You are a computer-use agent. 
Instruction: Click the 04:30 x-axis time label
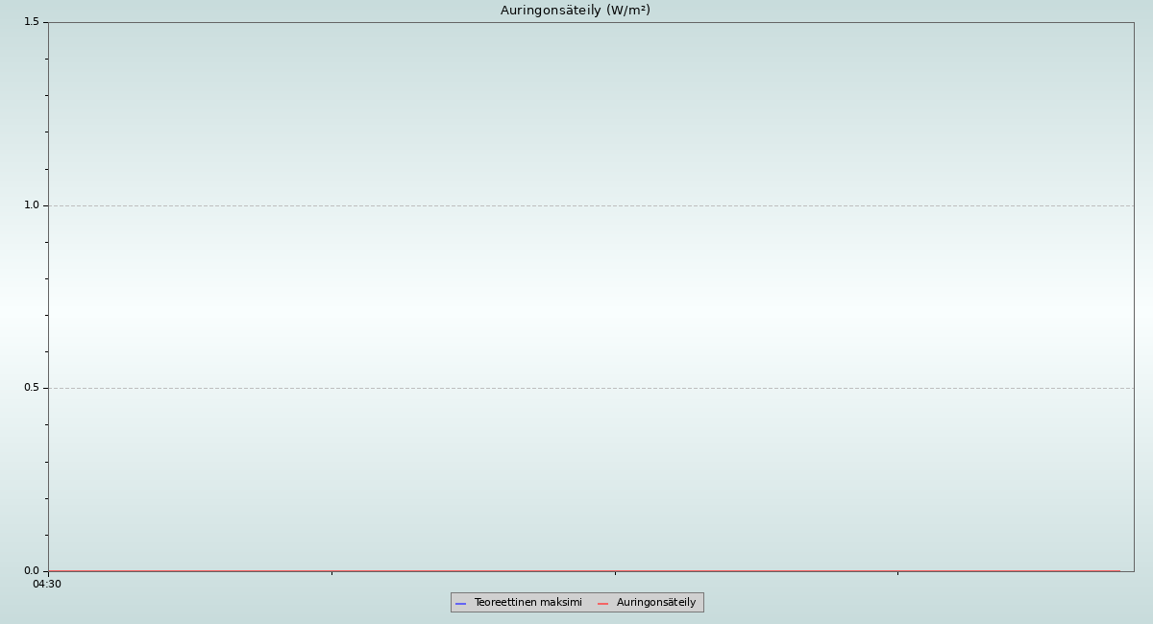(x=47, y=584)
